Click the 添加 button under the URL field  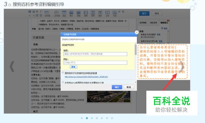click(x=73, y=67)
